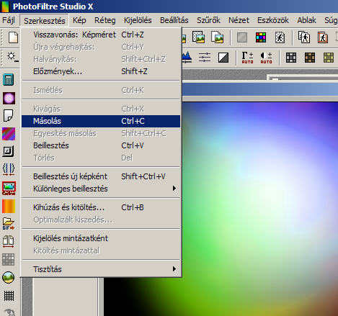
Task: Click the gray square toolbar icon
Action: click(242, 37)
